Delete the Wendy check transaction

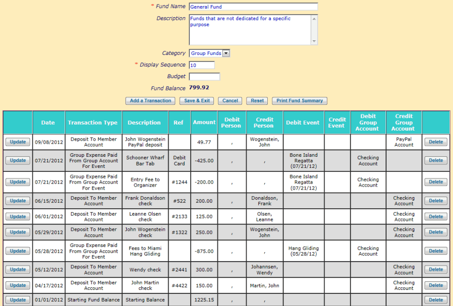(x=436, y=270)
